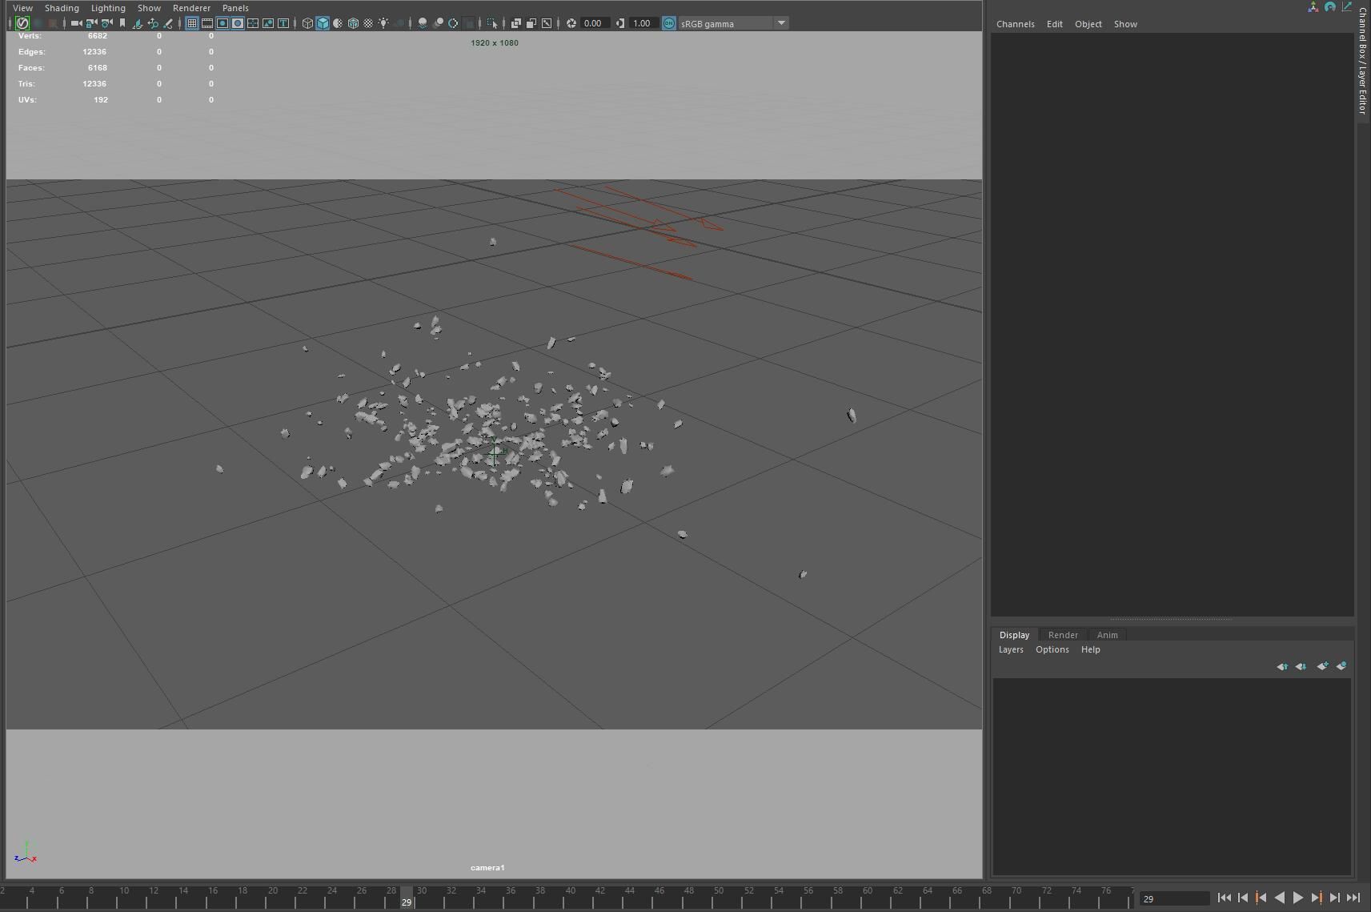
Task: Toggle the color management ON button
Action: click(669, 23)
